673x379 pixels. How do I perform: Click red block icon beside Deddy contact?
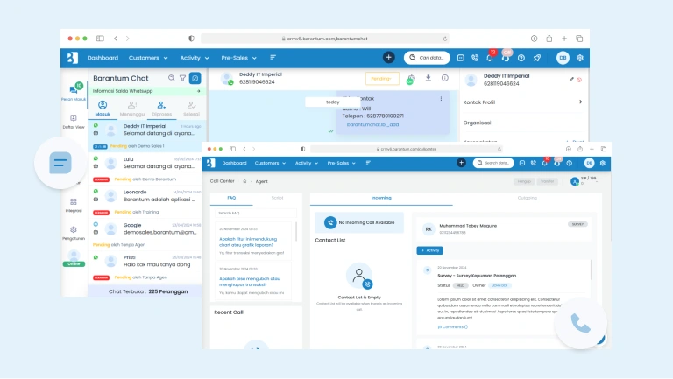click(x=579, y=80)
